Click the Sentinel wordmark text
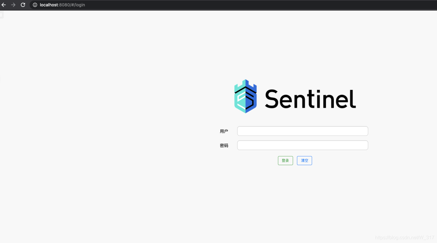 click(x=310, y=98)
